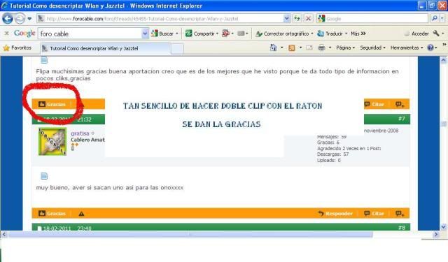Open the search provider dropdown arrow
Viewport: 448px width, 262px height.
click(x=442, y=19)
